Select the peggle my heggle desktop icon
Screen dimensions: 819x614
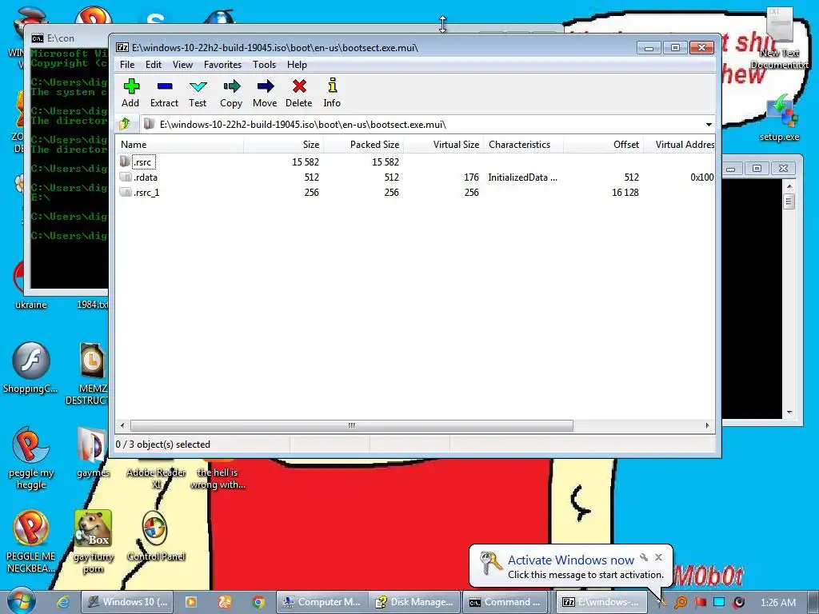pos(31,457)
